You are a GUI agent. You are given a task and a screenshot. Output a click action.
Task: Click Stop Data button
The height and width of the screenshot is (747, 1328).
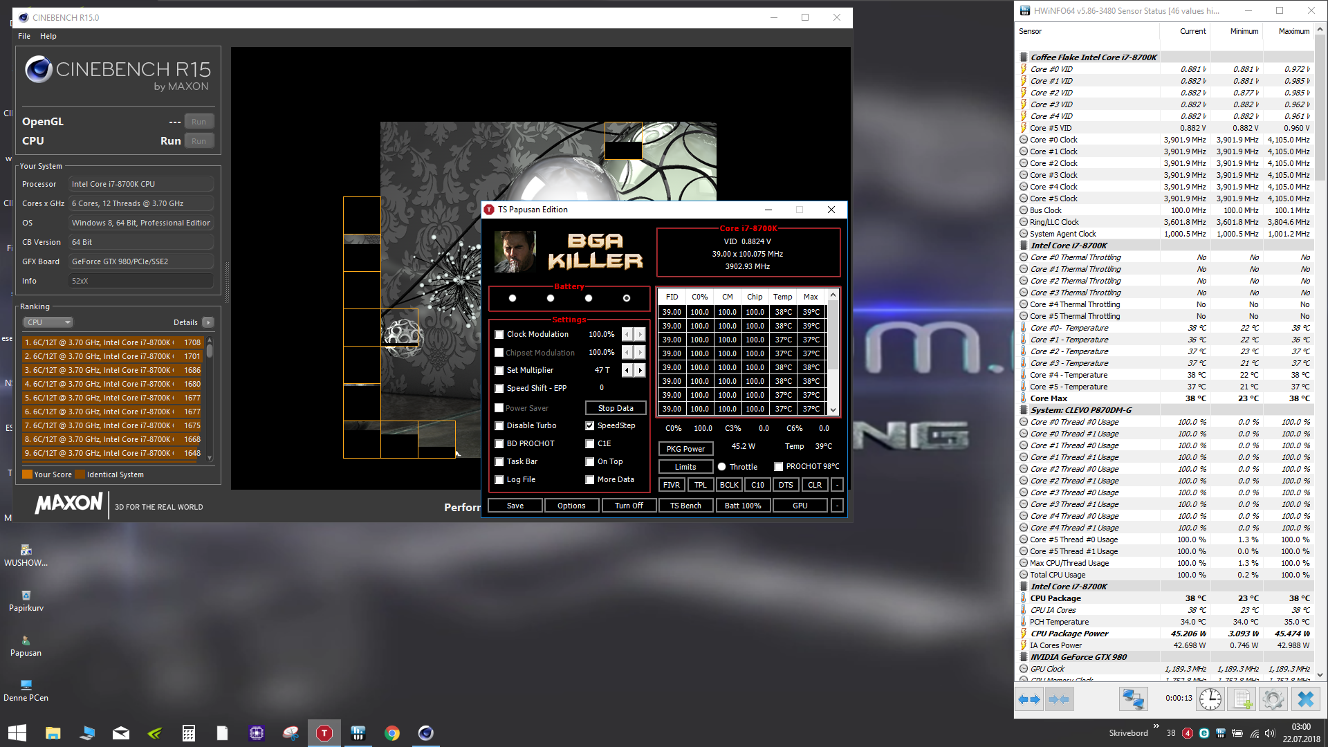616,408
